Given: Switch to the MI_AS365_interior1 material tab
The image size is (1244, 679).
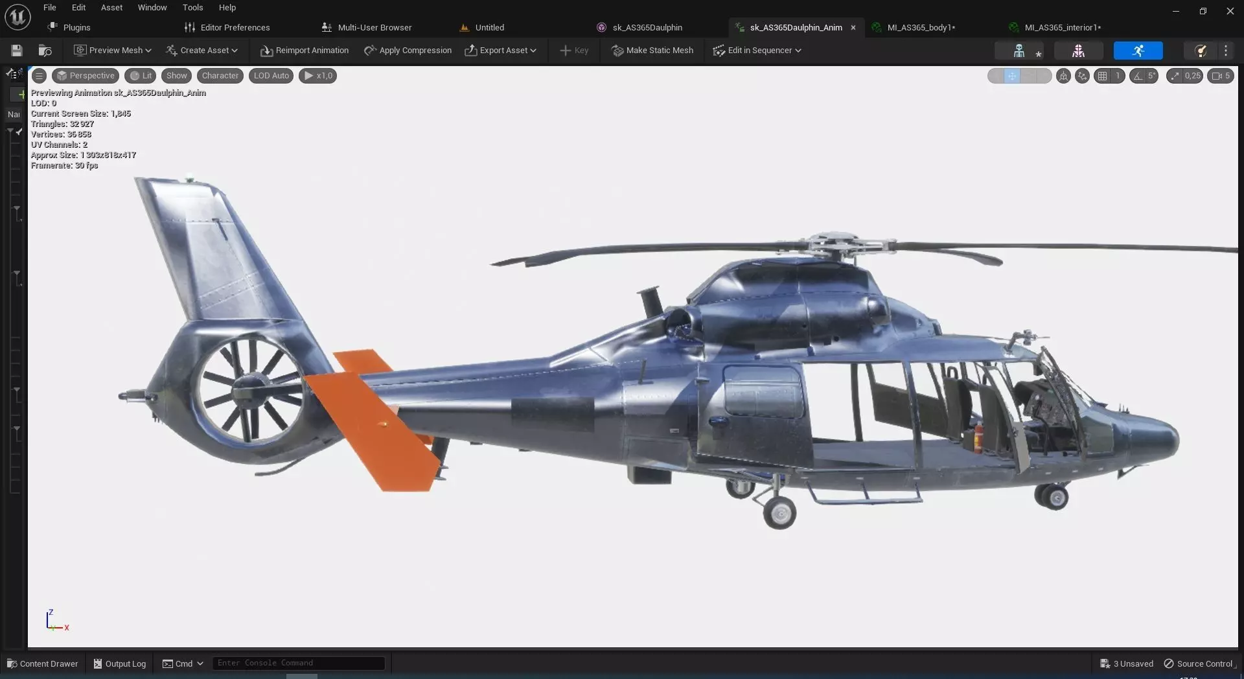Looking at the screenshot, I should click(1055, 27).
